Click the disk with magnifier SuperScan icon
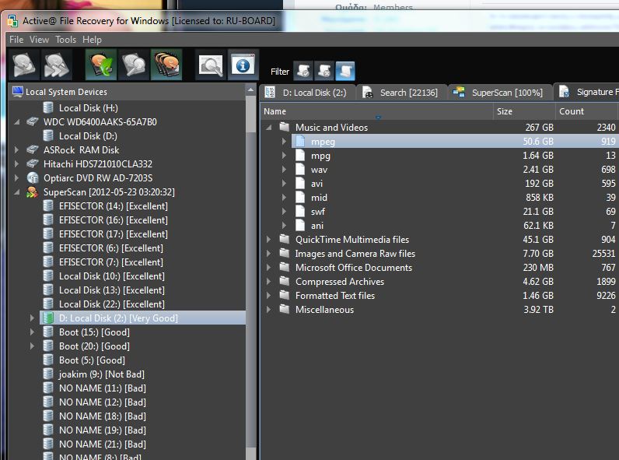Viewport: 619px width, 460px height. click(134, 65)
